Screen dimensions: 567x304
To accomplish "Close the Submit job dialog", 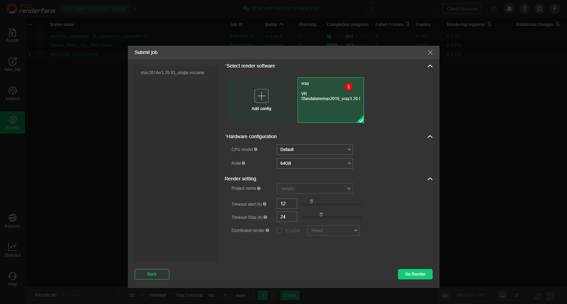I will tap(430, 53).
